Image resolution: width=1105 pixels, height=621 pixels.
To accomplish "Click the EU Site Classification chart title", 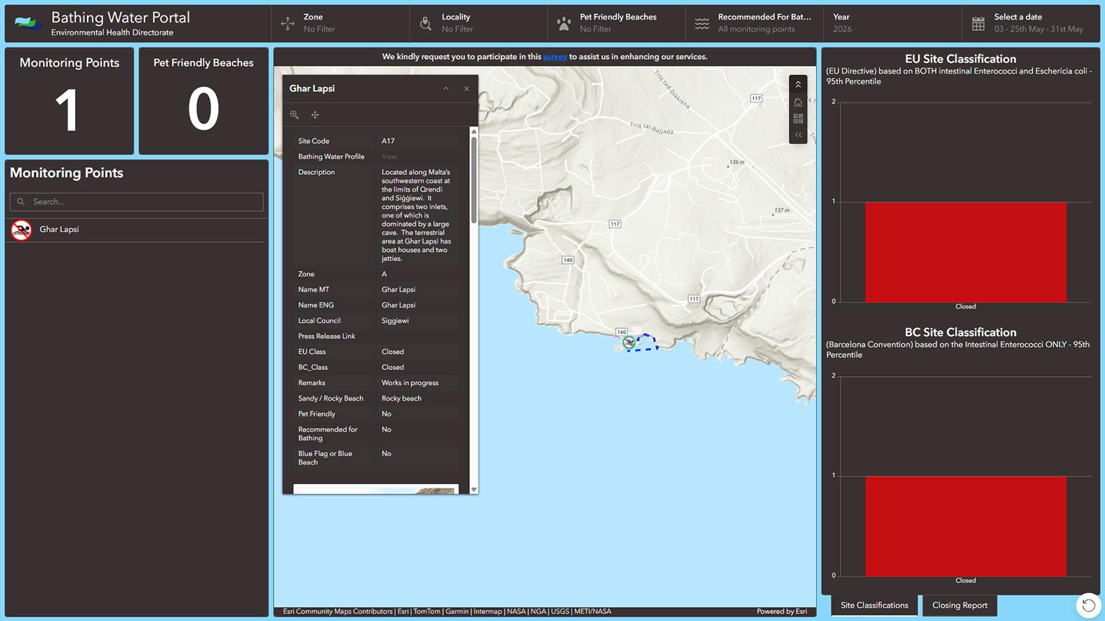I will pos(960,60).
